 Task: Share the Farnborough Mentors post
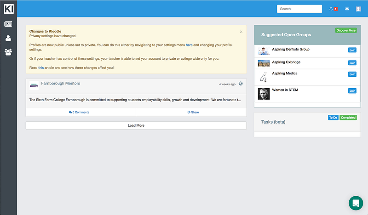[x=193, y=112]
